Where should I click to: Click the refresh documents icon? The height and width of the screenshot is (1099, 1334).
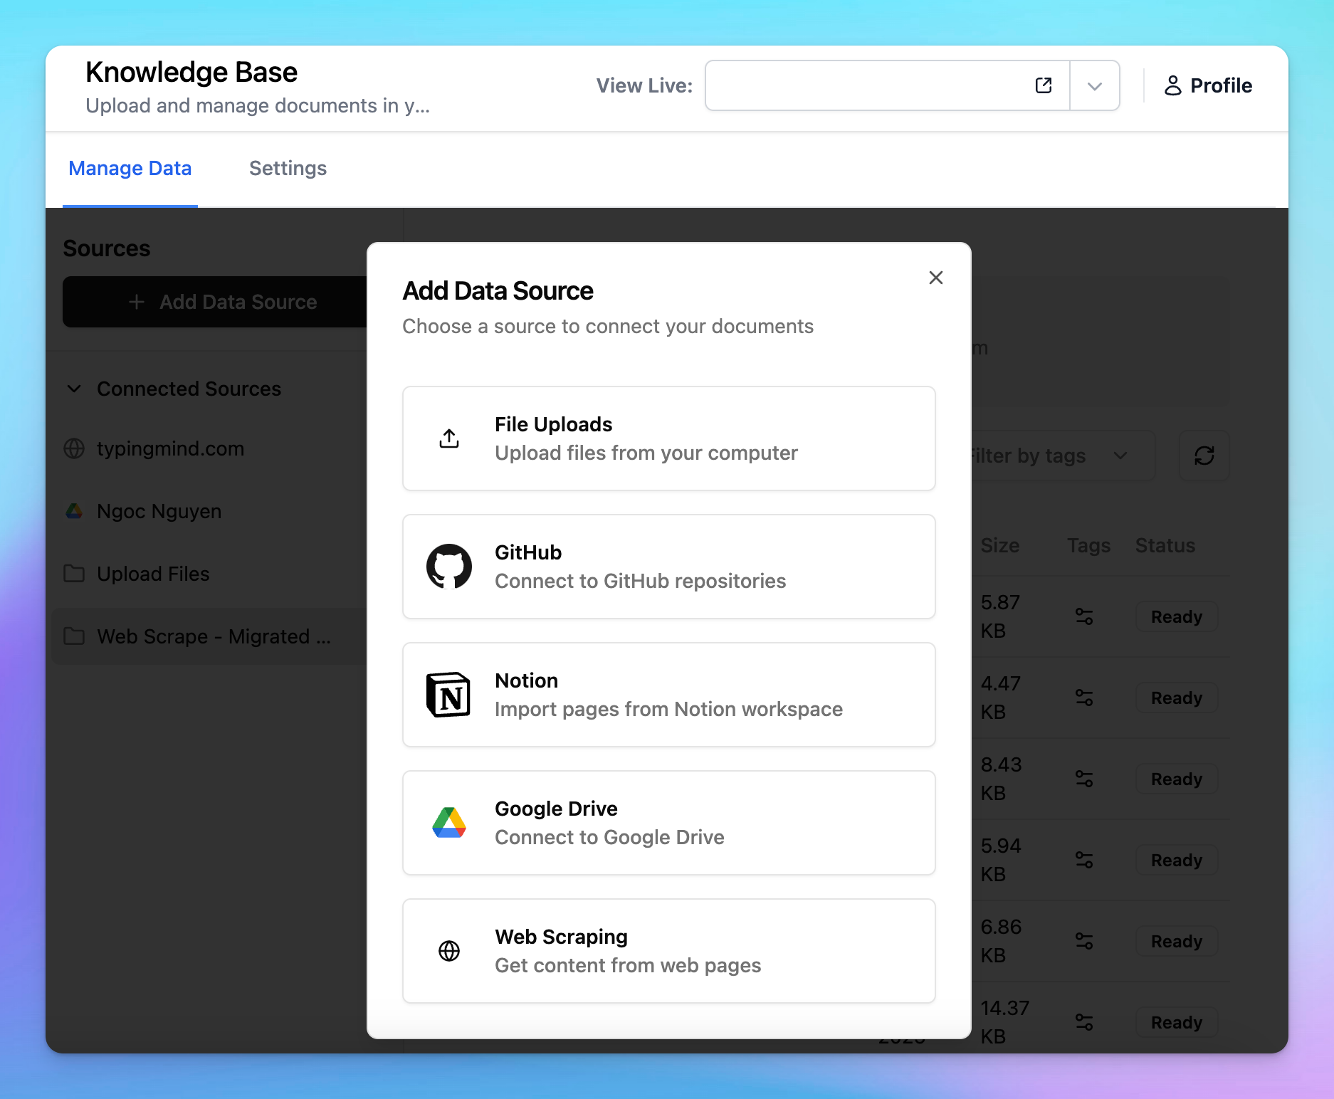pyautogui.click(x=1204, y=456)
